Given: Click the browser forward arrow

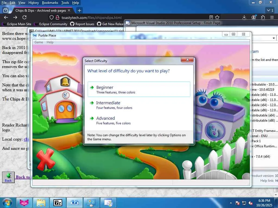Looking at the screenshot, I should 15,17.
